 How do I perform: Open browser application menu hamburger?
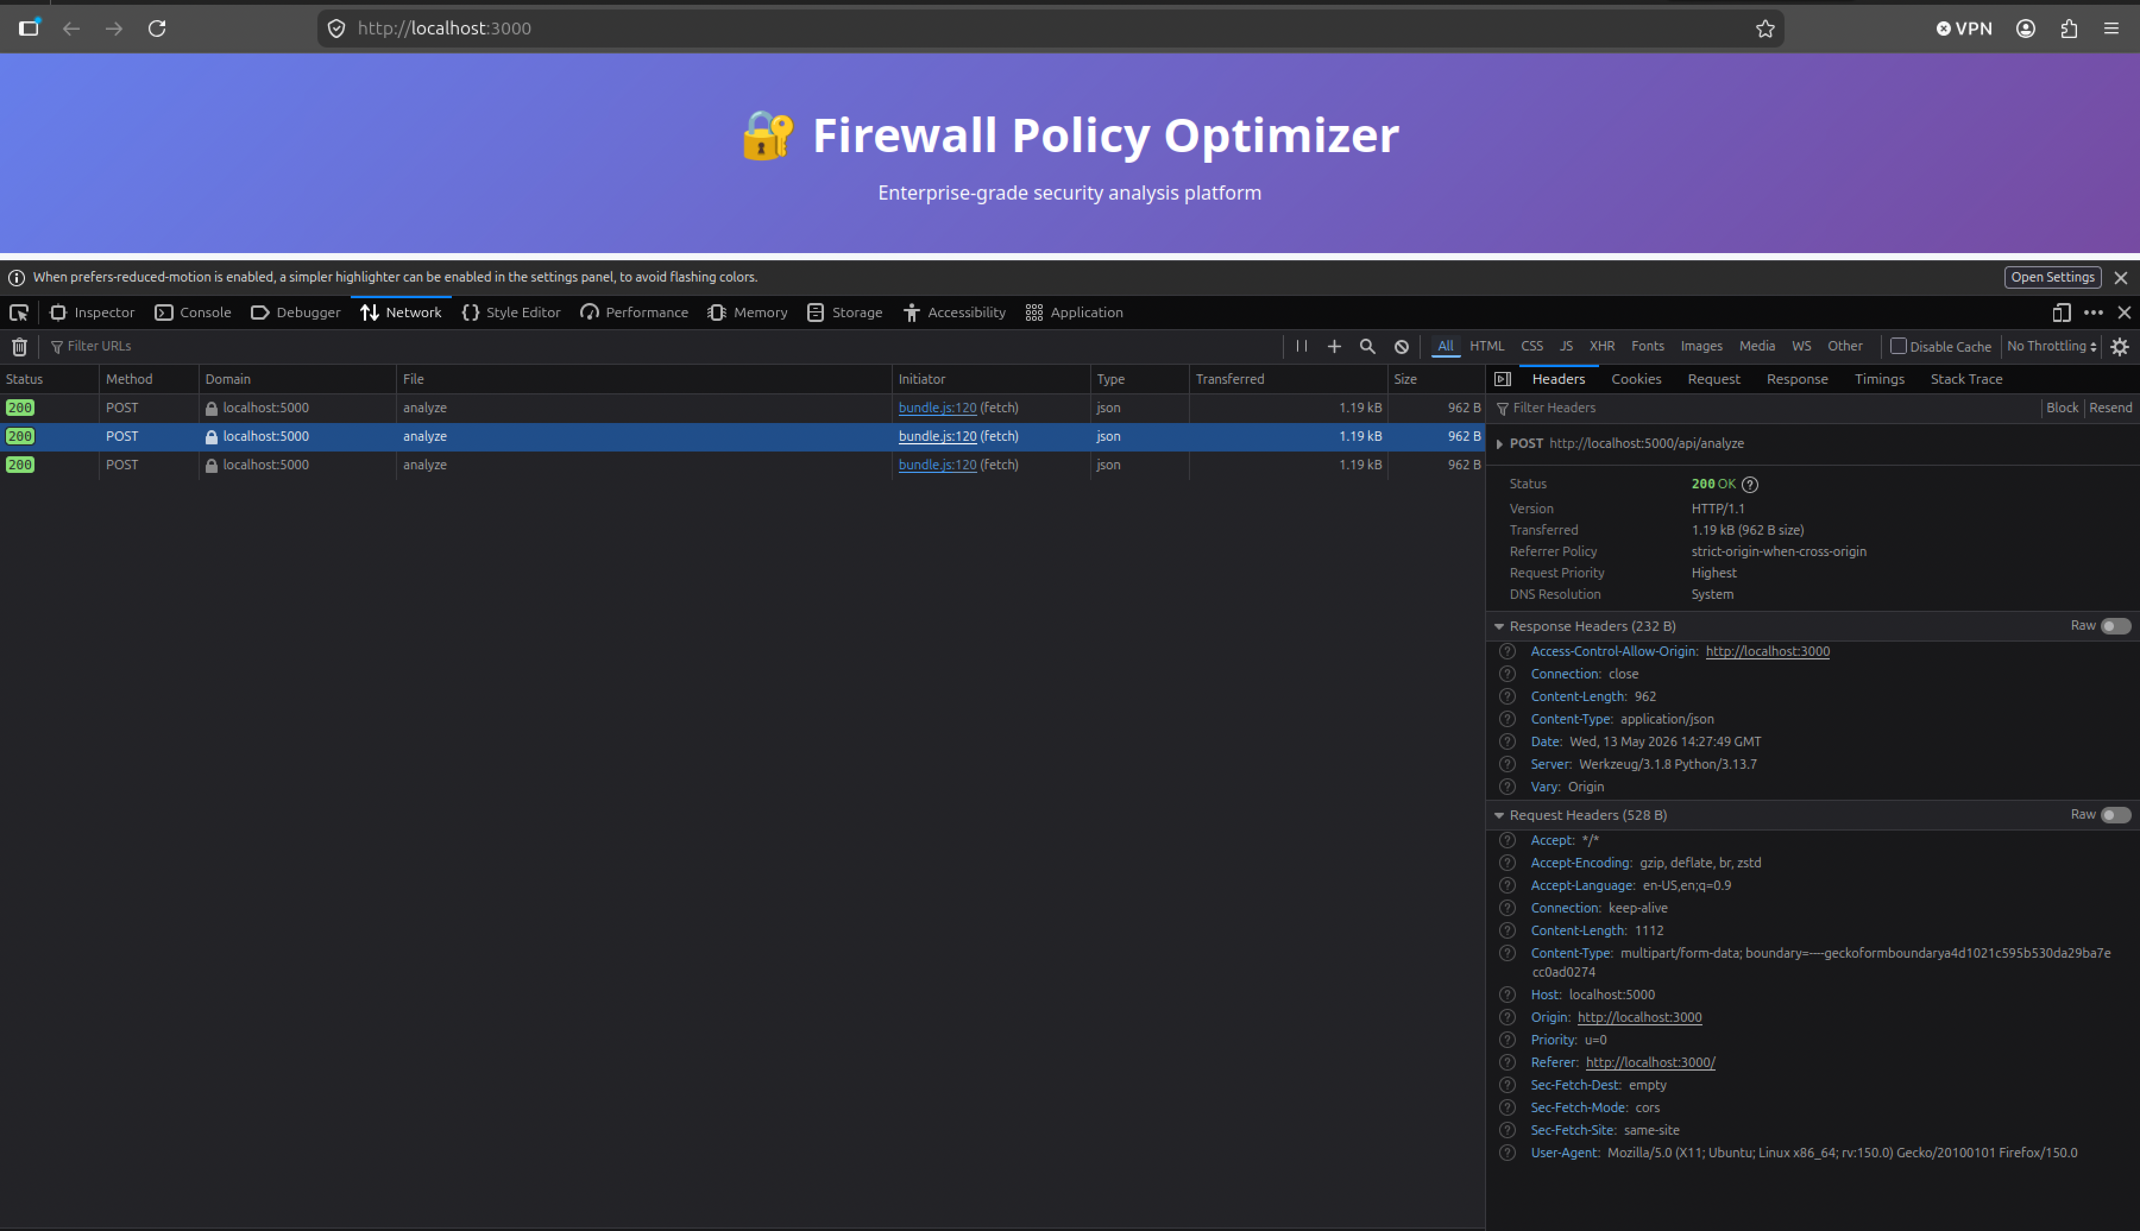pos(2111,29)
